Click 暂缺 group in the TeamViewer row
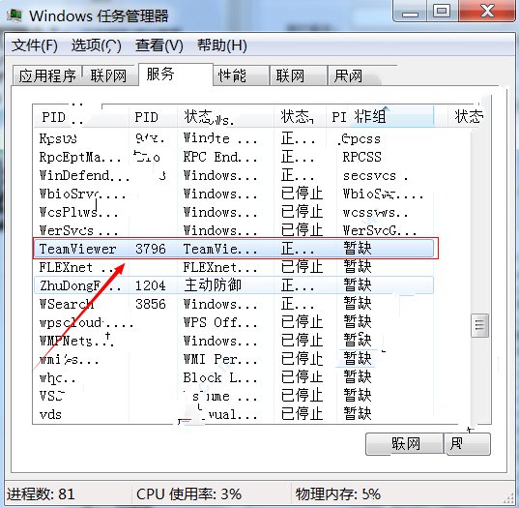Image resolution: width=519 pixels, height=508 pixels. click(x=358, y=249)
